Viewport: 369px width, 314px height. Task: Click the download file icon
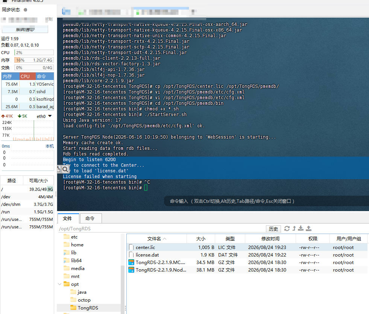pyautogui.click(x=301, y=228)
